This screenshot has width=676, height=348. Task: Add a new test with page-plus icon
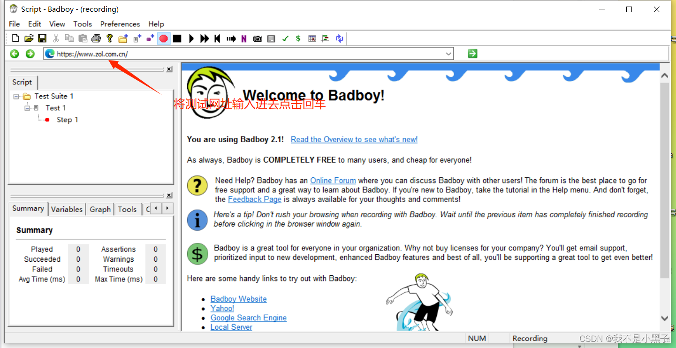(x=137, y=38)
